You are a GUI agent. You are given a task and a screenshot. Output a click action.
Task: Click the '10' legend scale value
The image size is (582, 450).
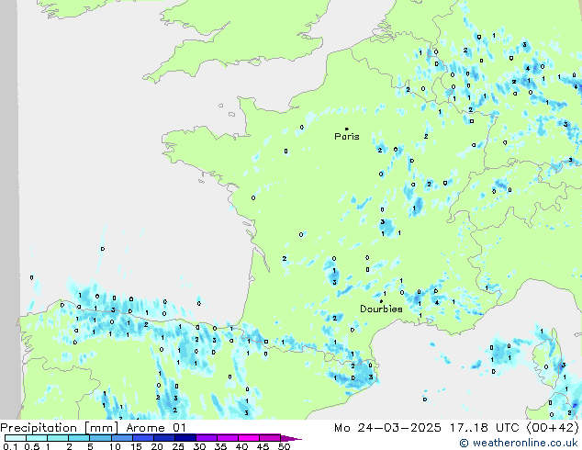[115, 446]
